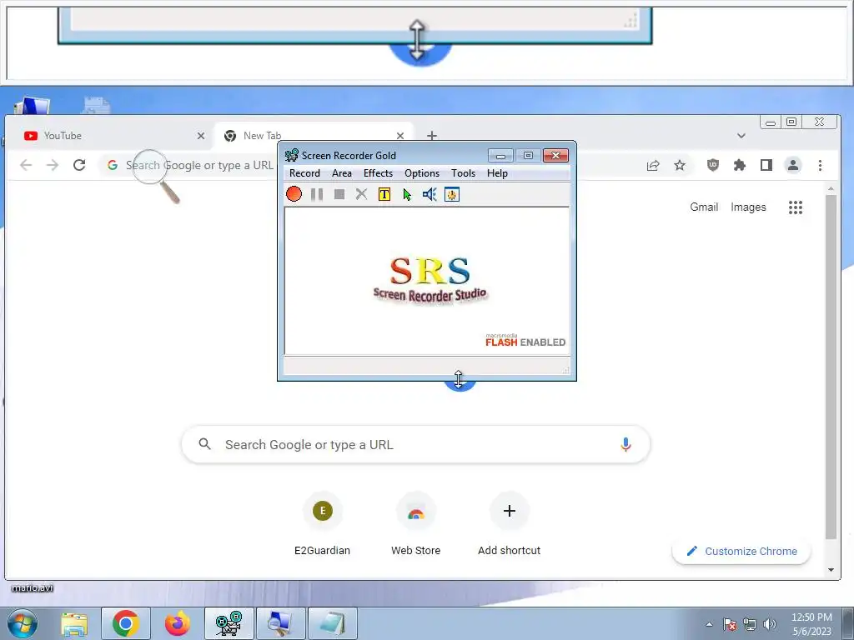Open the Google apps grid

[796, 207]
